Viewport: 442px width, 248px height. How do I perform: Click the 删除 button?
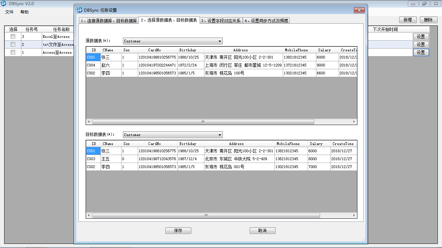(x=428, y=20)
